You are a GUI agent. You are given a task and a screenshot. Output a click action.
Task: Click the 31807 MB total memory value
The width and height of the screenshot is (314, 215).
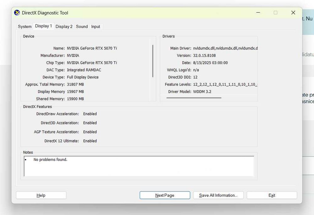(75, 84)
